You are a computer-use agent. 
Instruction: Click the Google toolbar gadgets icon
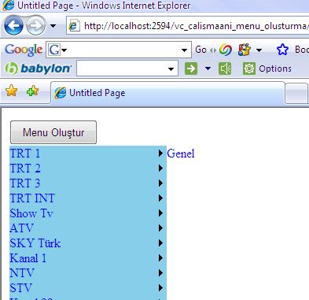(245, 50)
